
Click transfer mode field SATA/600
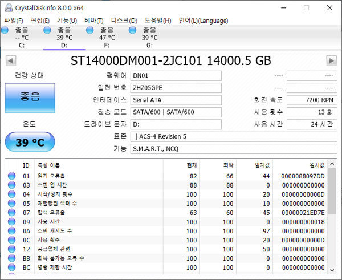coord(176,112)
